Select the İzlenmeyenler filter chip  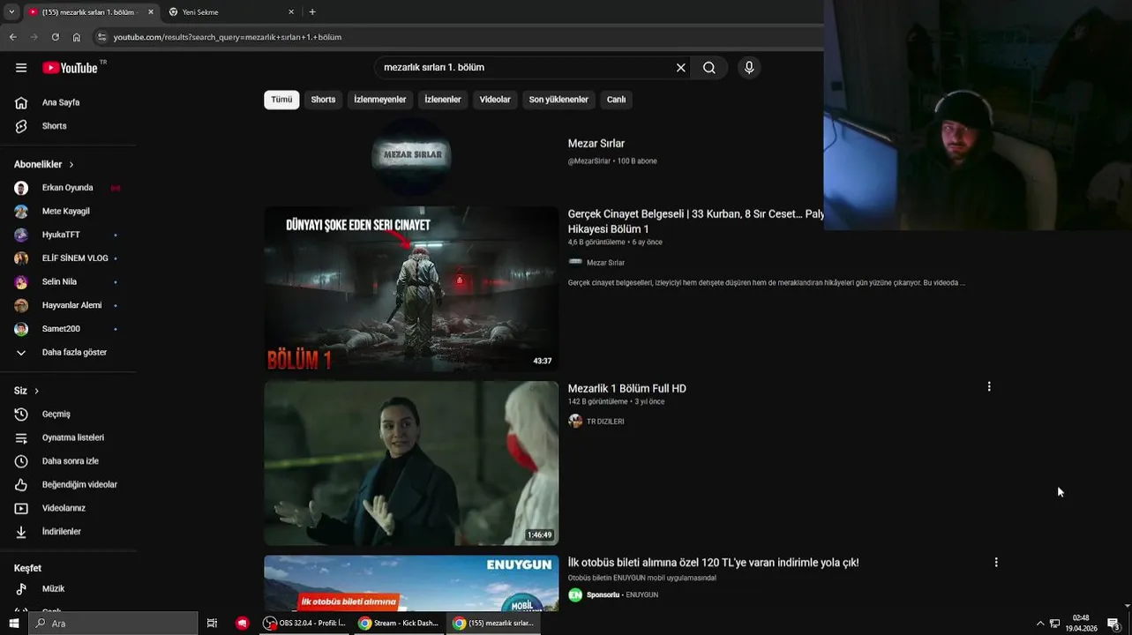tap(380, 100)
